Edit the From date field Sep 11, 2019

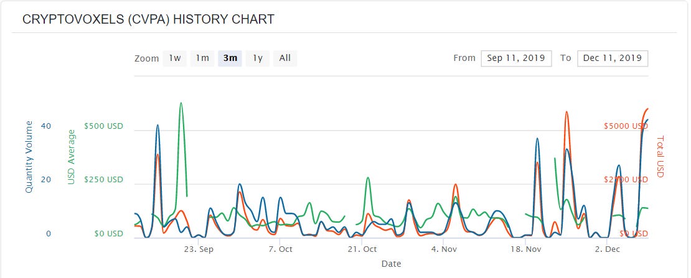pos(516,58)
